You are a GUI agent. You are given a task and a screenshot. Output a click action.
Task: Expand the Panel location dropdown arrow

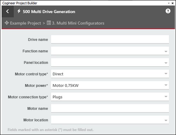166,63
